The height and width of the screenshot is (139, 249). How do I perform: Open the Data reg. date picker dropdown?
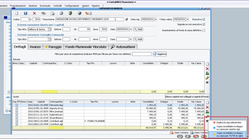click(155, 19)
